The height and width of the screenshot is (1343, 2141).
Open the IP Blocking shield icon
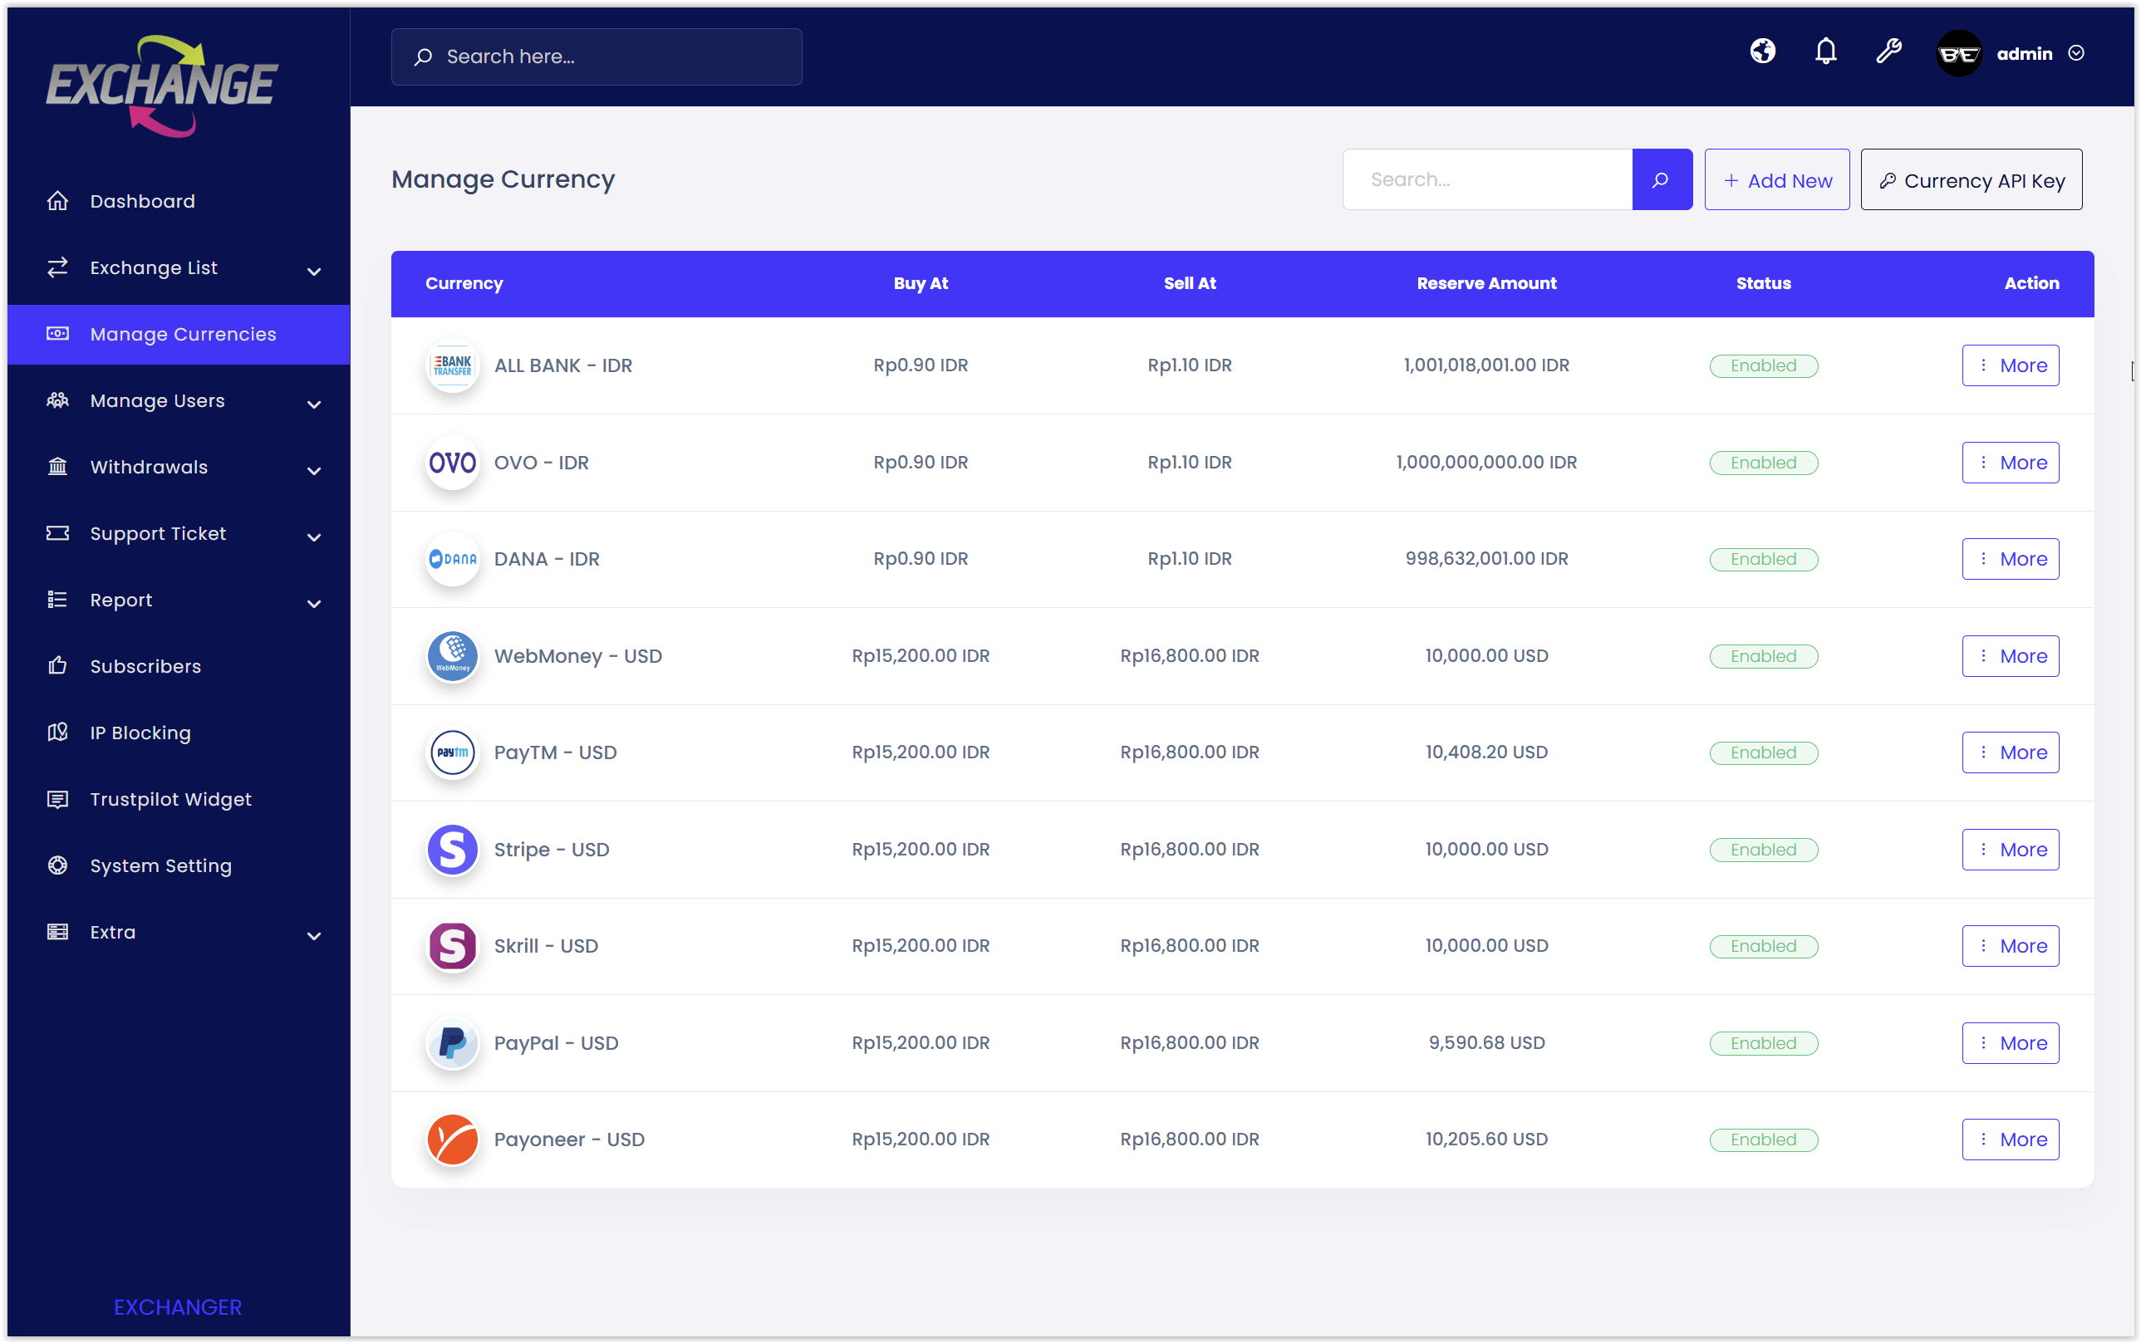[56, 732]
